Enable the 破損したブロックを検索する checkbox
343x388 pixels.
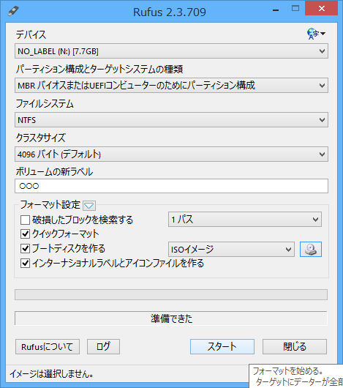click(25, 220)
